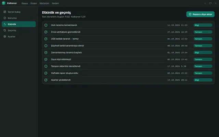Click info icon for Tarayıcı eklentisi denetlendi
219x137 pixels.
(46, 66)
